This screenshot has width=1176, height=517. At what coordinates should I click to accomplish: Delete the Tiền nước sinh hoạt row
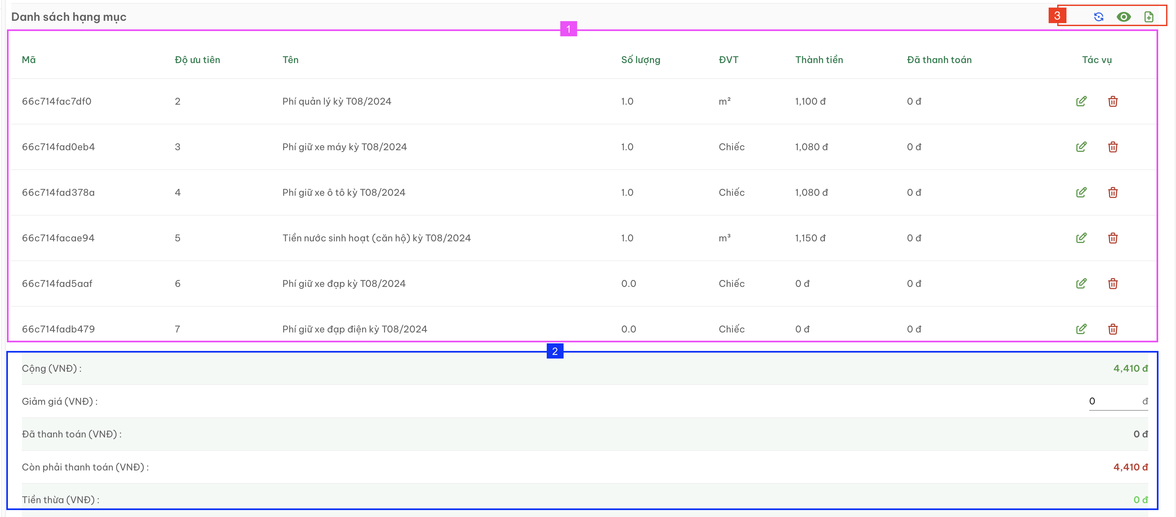1113,238
